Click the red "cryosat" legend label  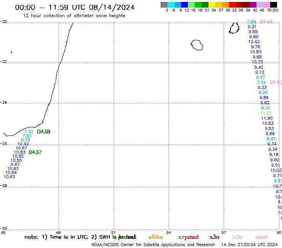(189, 237)
